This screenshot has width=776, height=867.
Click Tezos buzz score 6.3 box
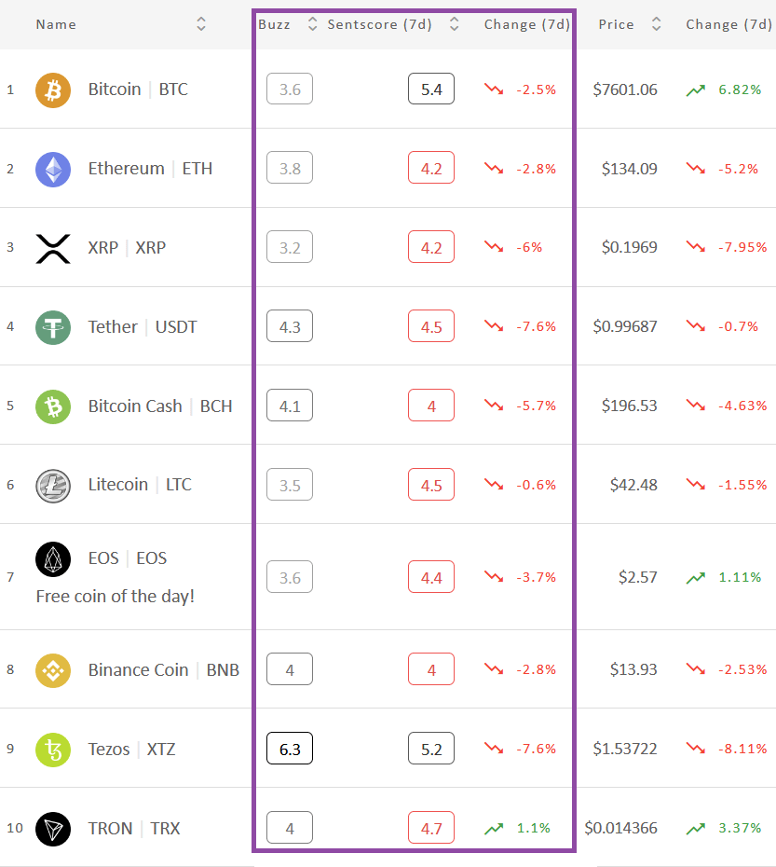[290, 749]
